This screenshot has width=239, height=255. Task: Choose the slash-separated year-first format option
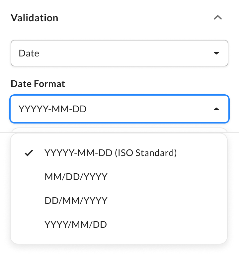click(76, 224)
